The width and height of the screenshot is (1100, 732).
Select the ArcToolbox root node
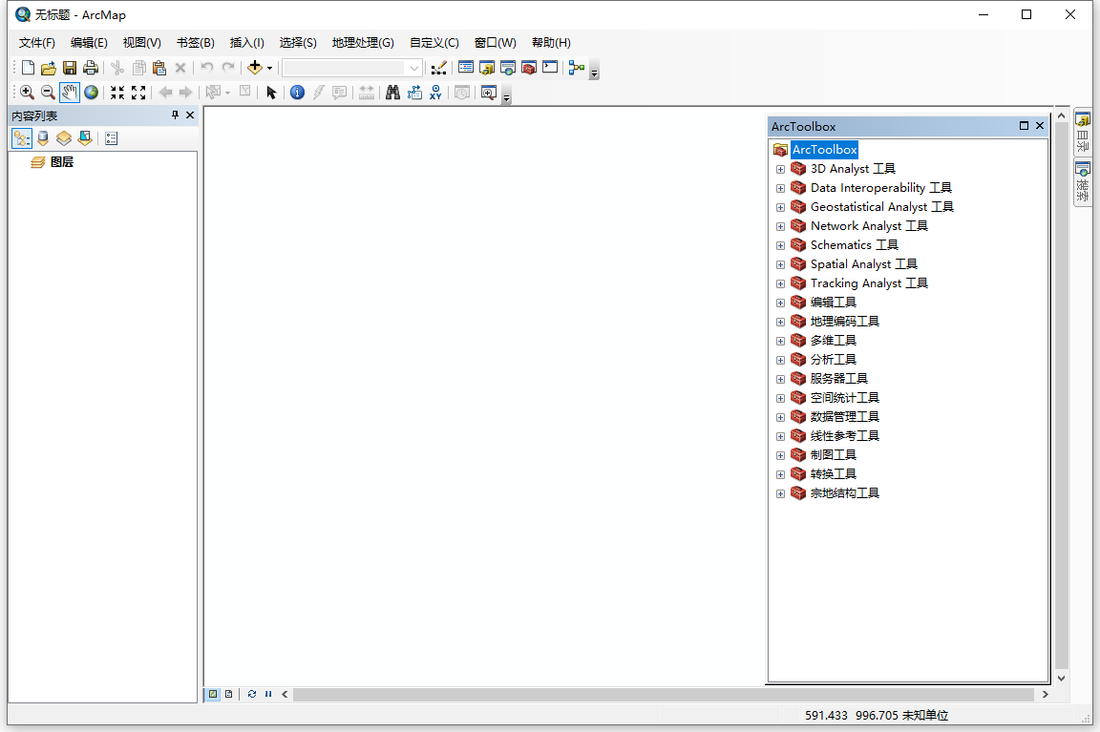[824, 149]
